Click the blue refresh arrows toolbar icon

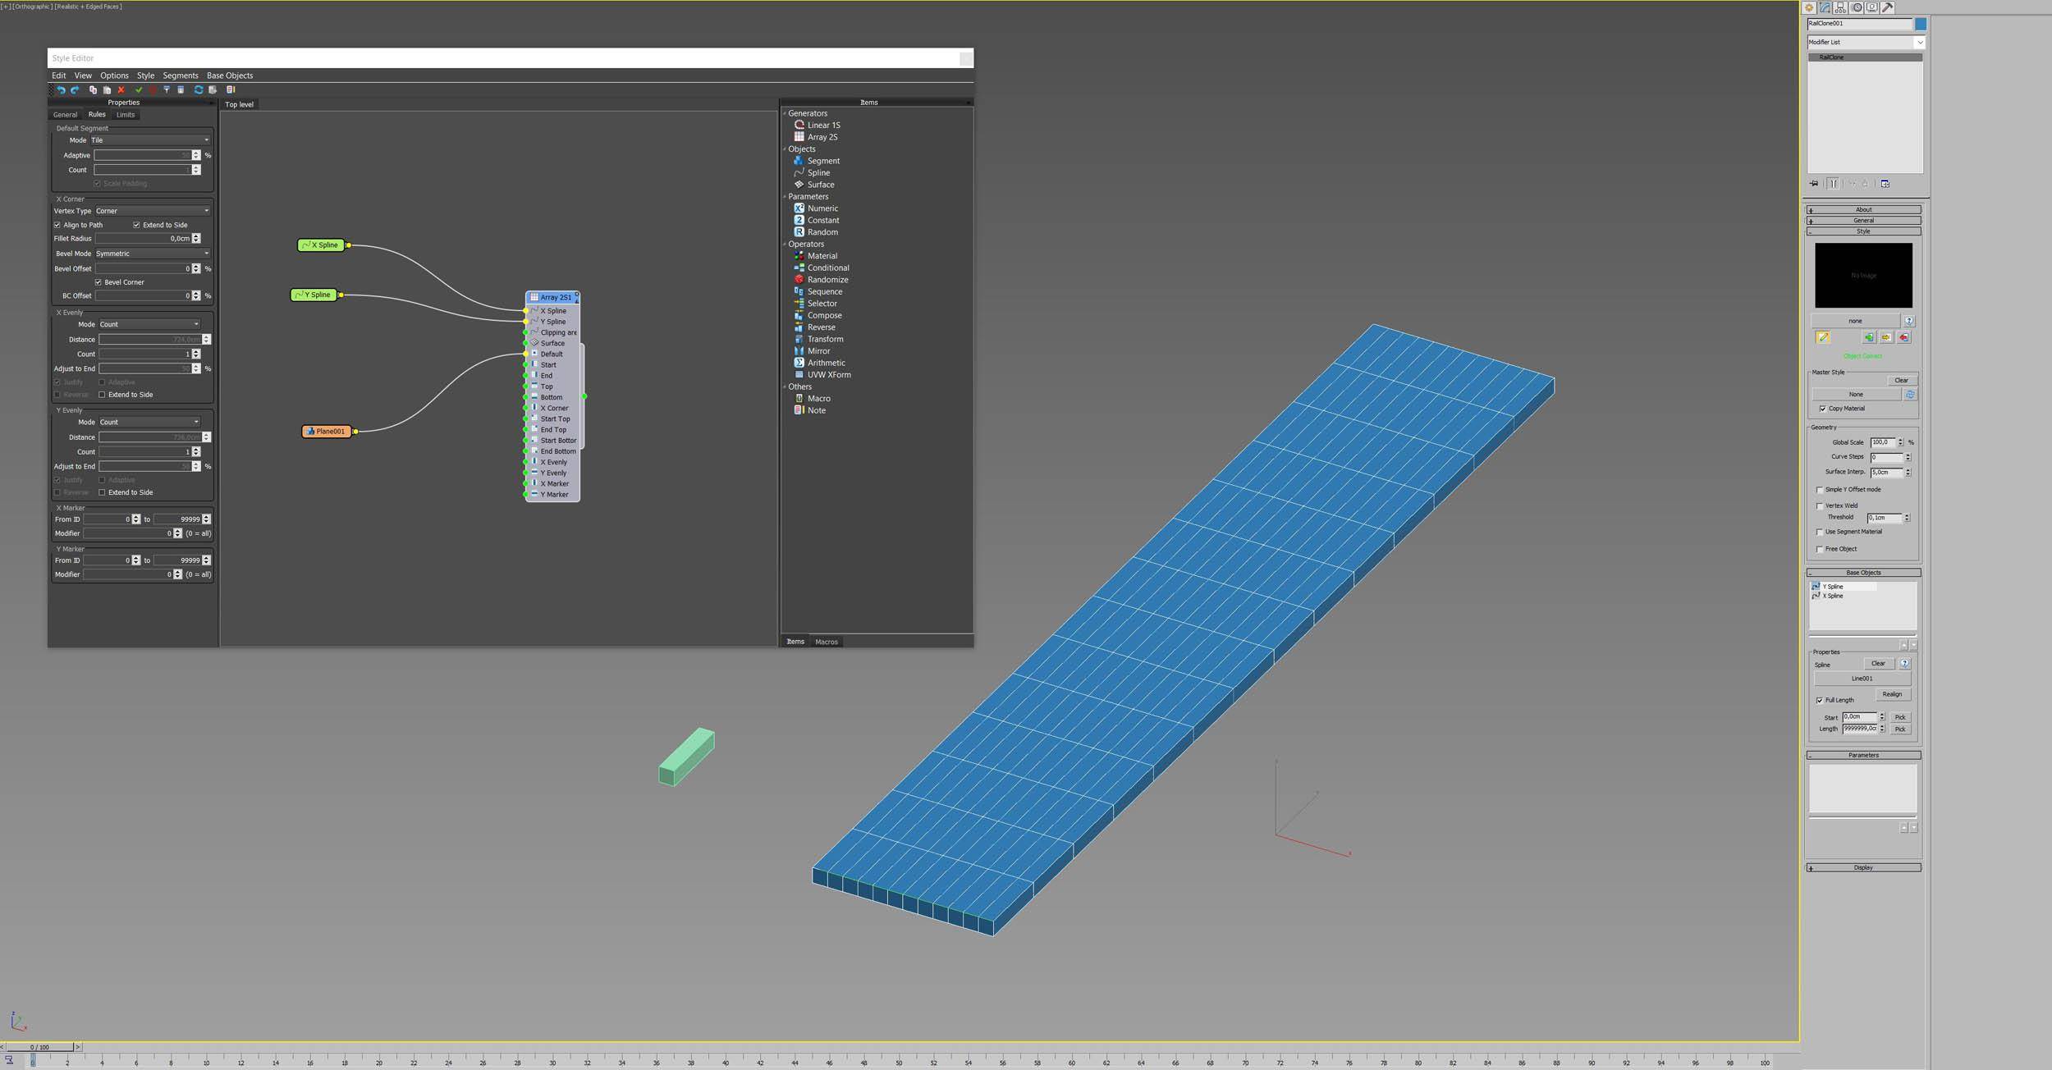point(198,89)
